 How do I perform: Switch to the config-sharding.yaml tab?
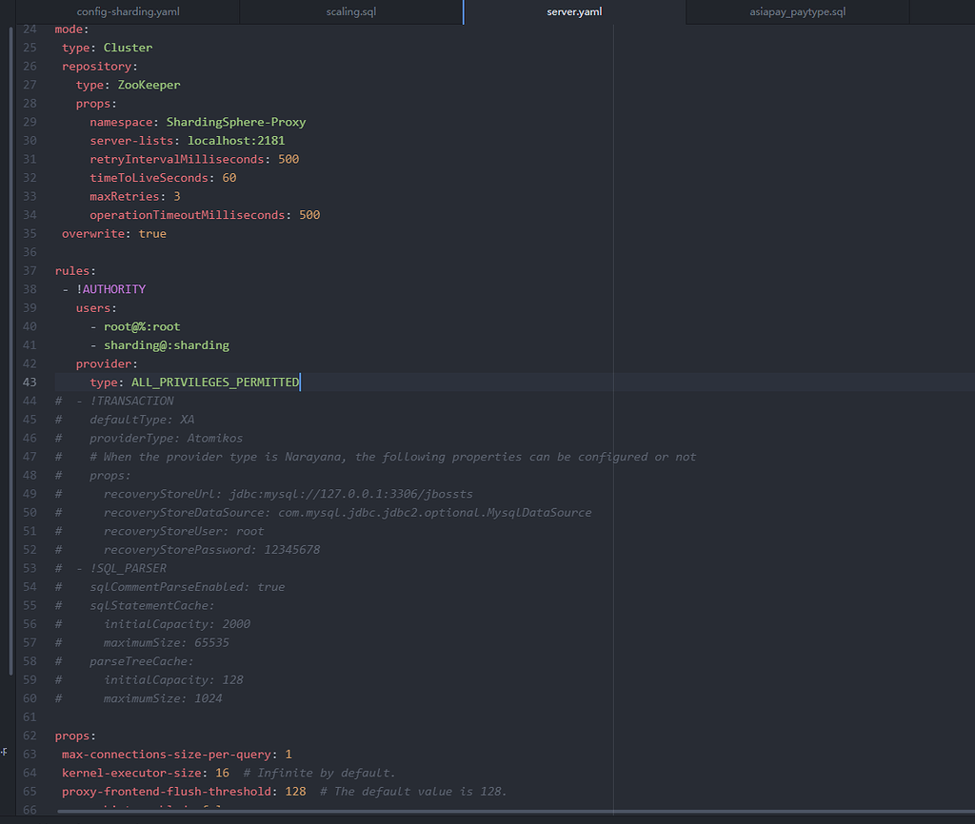(x=128, y=12)
